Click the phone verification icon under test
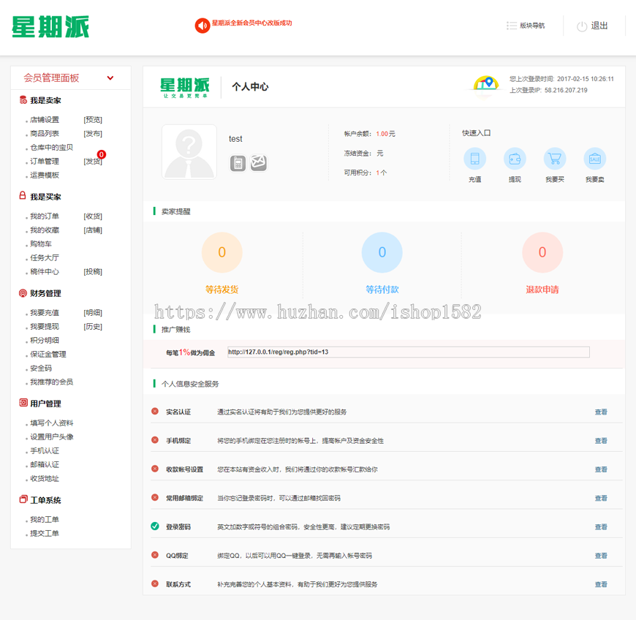This screenshot has width=636, height=620. [238, 163]
